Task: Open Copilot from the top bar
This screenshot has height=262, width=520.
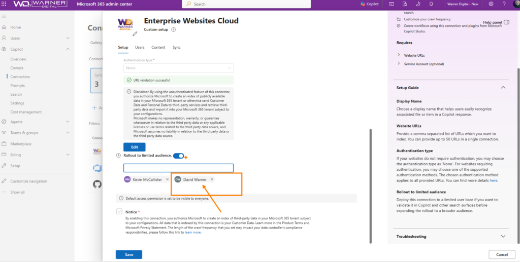Action: 370,4
